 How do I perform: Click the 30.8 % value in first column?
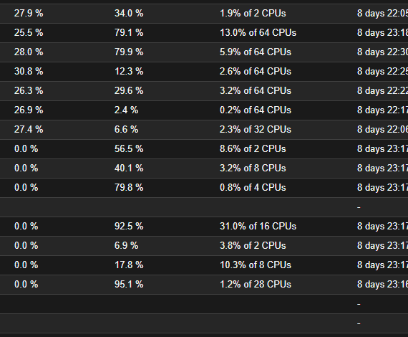(29, 71)
